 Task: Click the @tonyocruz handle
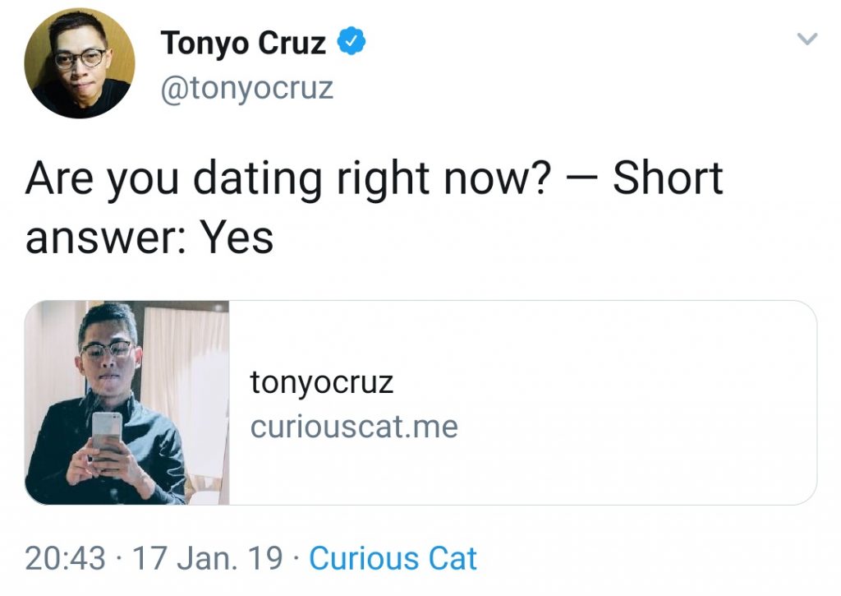(246, 88)
